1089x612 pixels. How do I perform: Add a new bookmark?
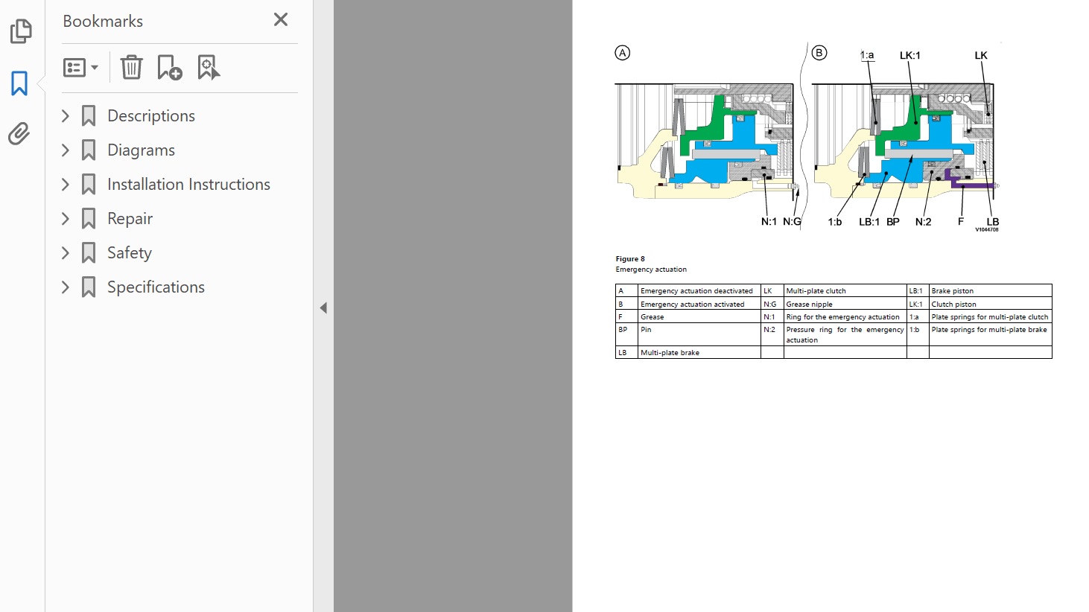(x=169, y=68)
